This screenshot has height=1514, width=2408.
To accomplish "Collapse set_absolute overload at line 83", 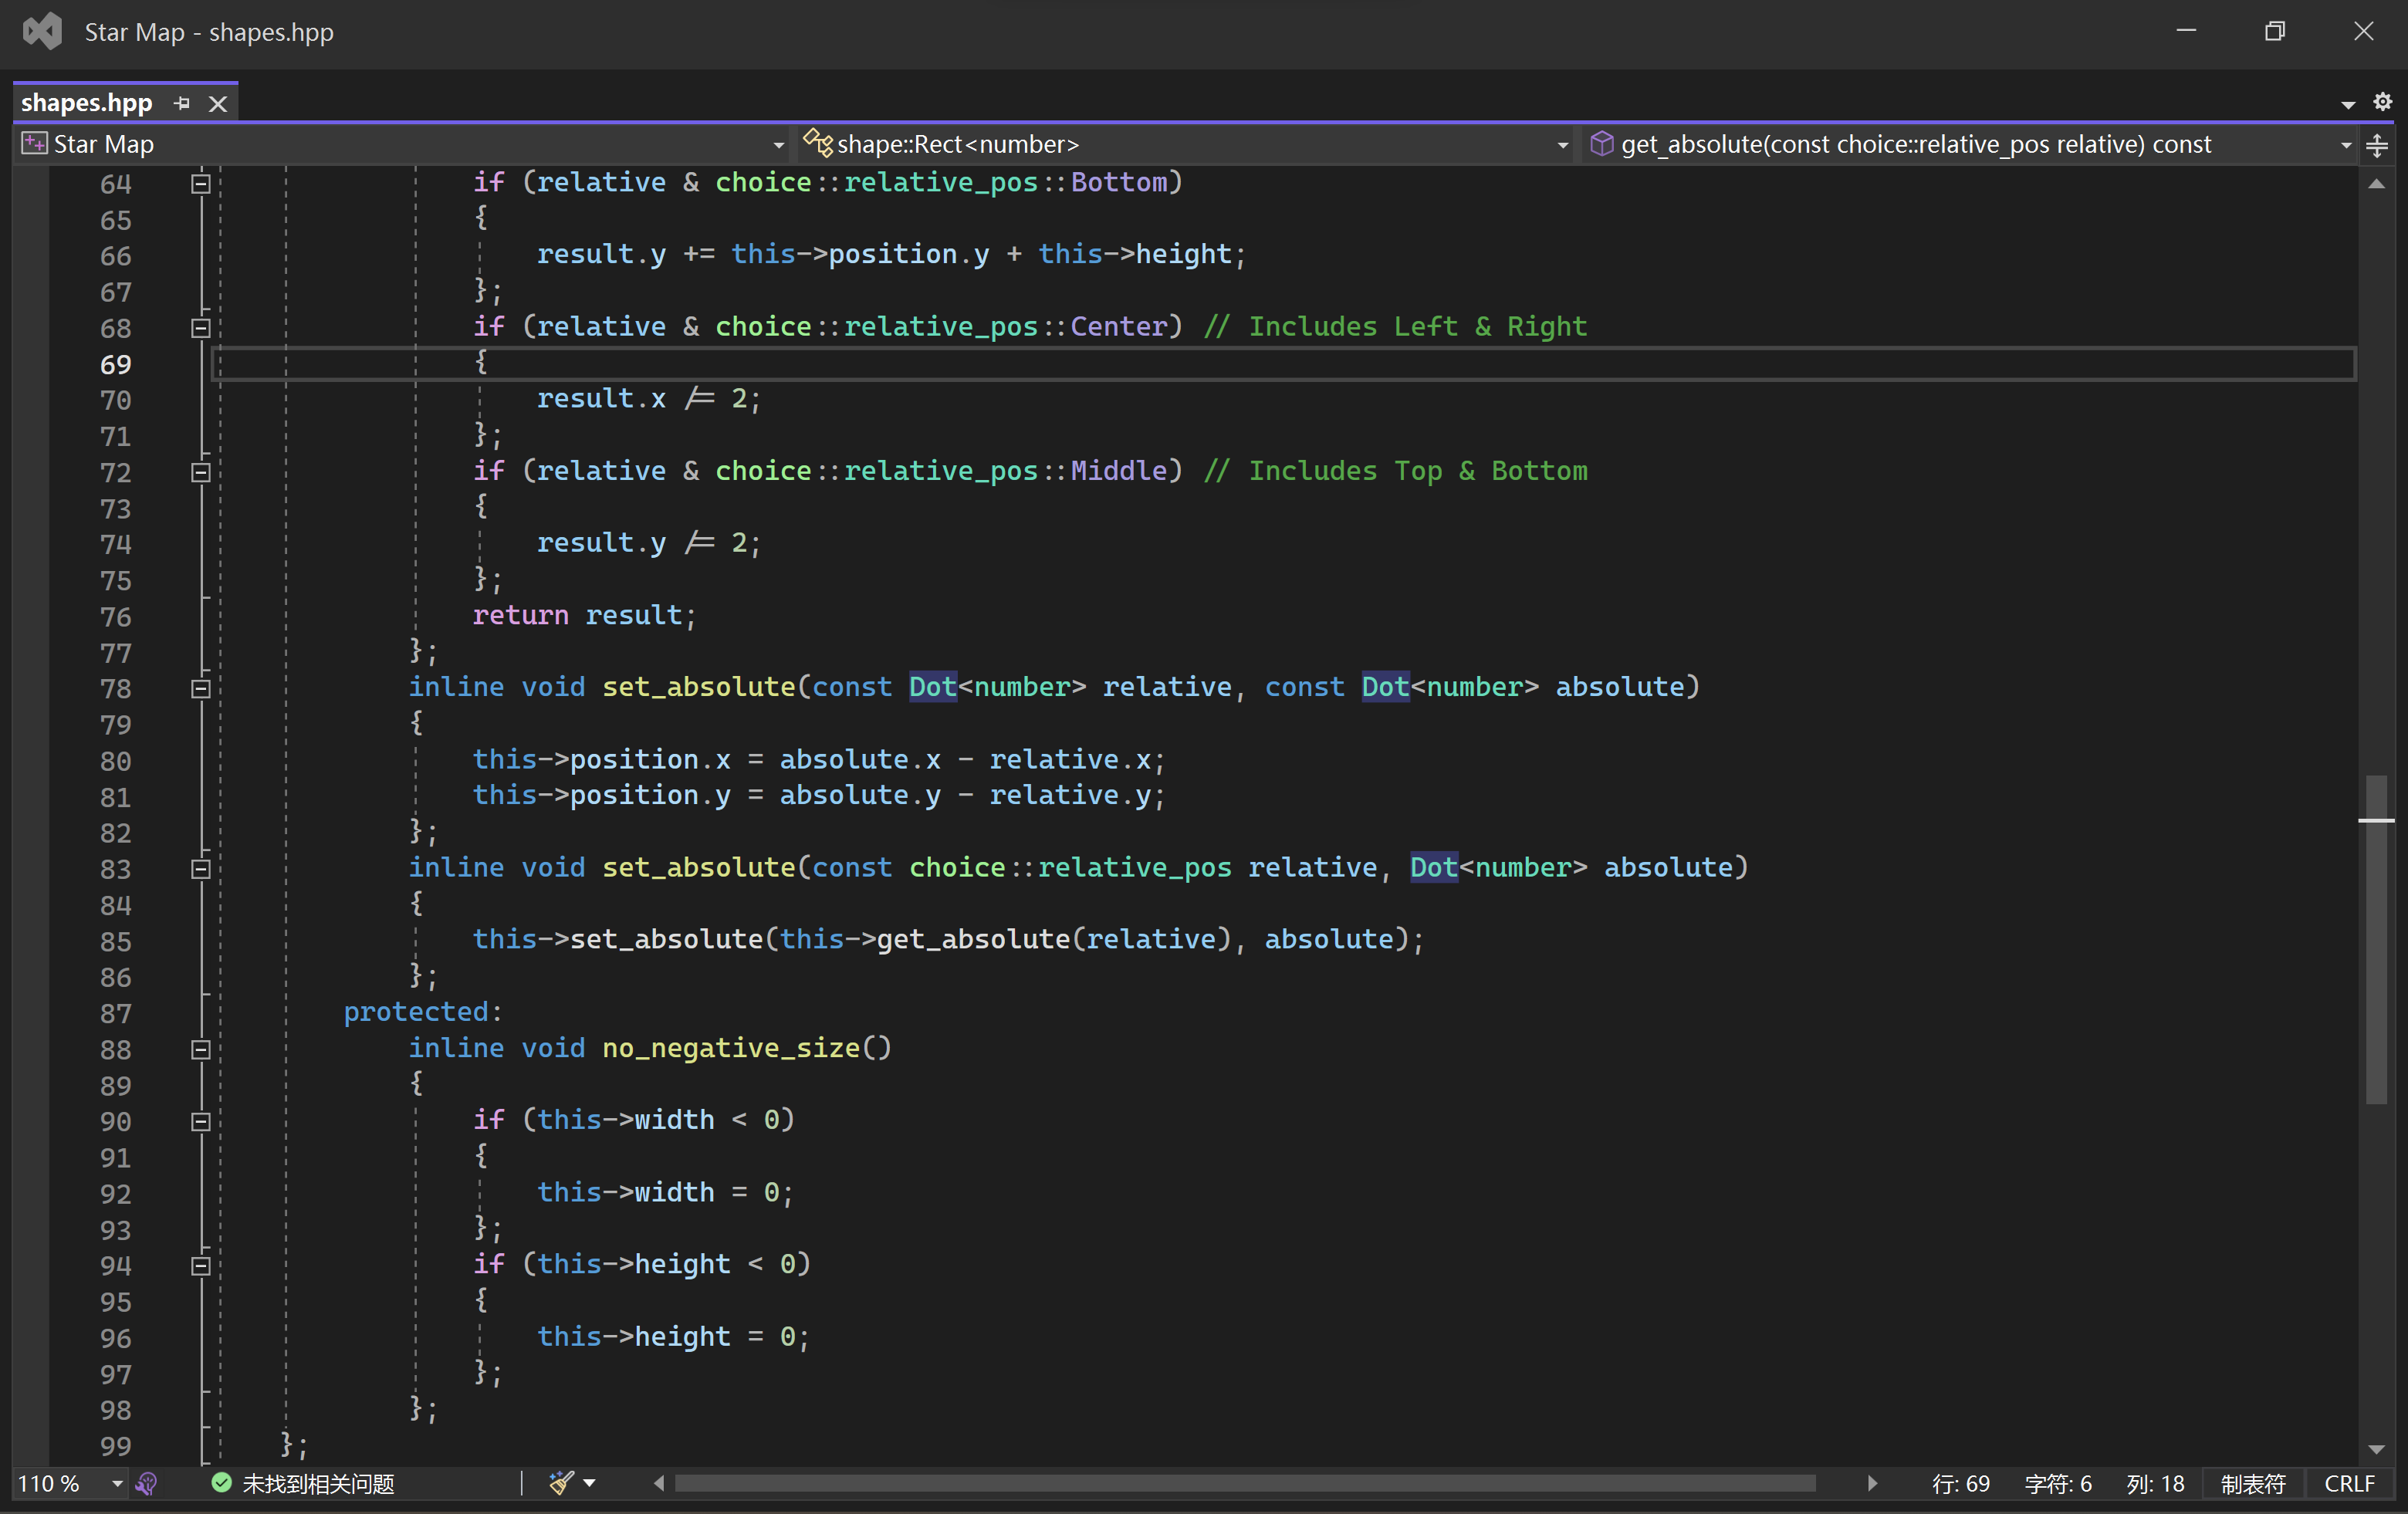I will coord(200,869).
